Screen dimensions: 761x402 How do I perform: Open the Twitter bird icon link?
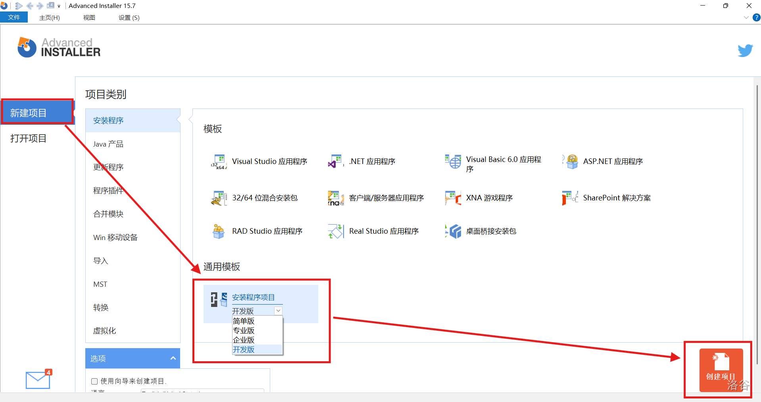click(745, 51)
